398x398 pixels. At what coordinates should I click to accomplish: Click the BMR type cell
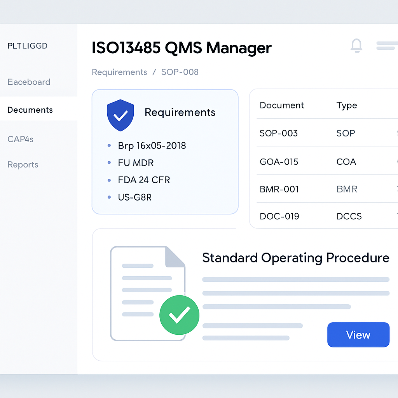[x=347, y=189]
